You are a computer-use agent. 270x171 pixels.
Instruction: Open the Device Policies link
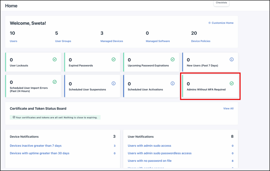pos(201,41)
